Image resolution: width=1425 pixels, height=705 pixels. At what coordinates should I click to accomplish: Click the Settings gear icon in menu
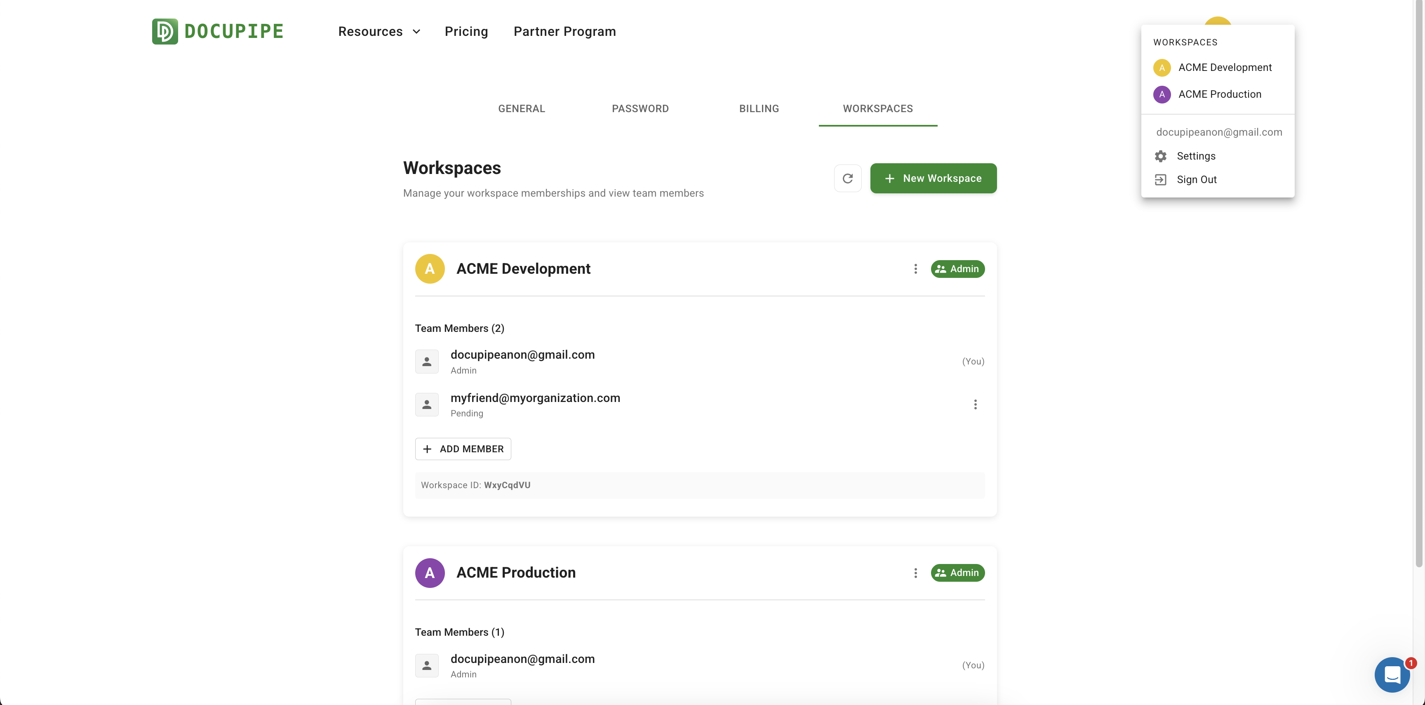(1160, 156)
